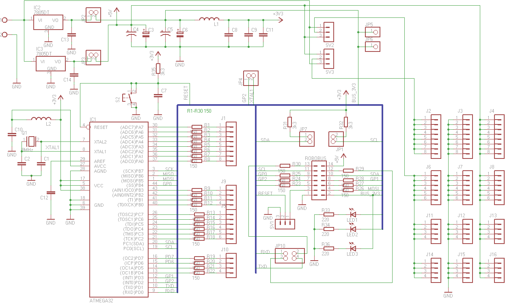Click the vertical RESET net label
505x304 pixels.
186,93
